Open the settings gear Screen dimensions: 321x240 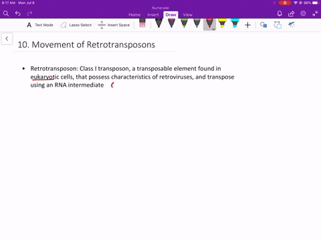tap(303, 13)
